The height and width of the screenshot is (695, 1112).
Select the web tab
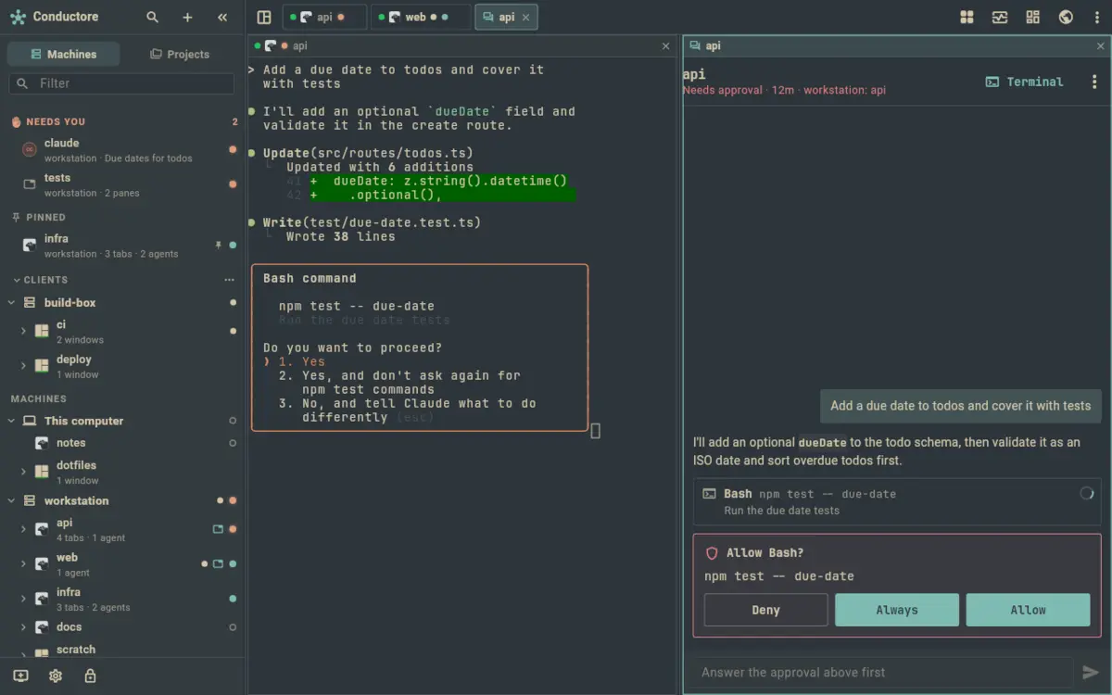[420, 17]
